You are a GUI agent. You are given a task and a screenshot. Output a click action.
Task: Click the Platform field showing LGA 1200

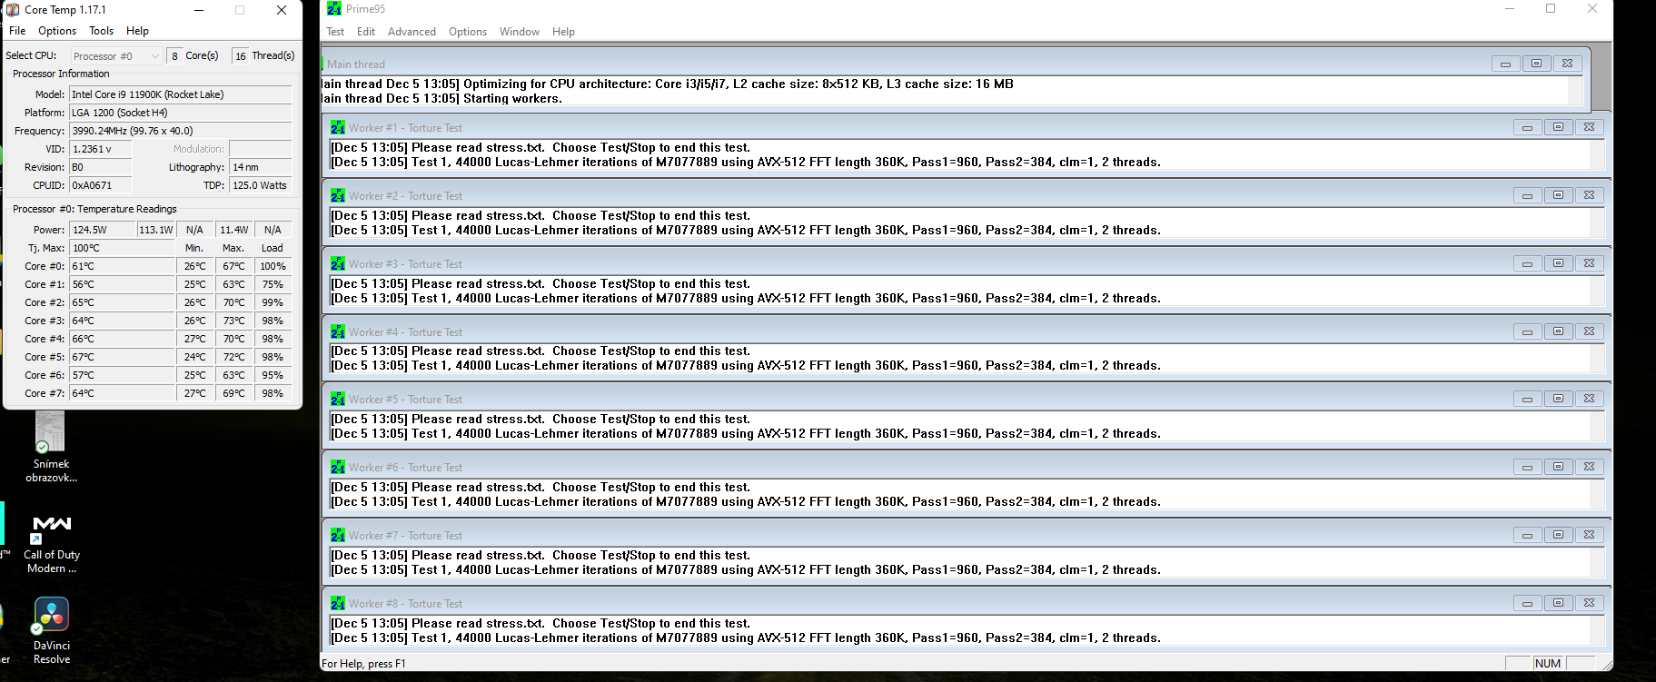(x=181, y=113)
